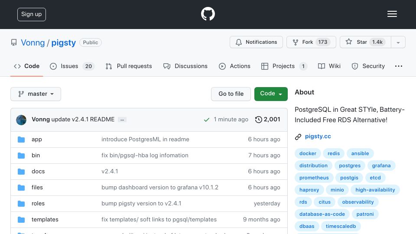Open the Discussions tab
This screenshot has width=416, height=234.
pos(185,66)
